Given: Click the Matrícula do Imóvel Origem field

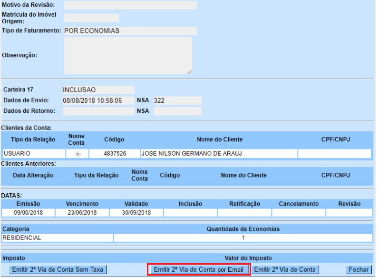Looking at the screenshot, I should click(x=91, y=18).
